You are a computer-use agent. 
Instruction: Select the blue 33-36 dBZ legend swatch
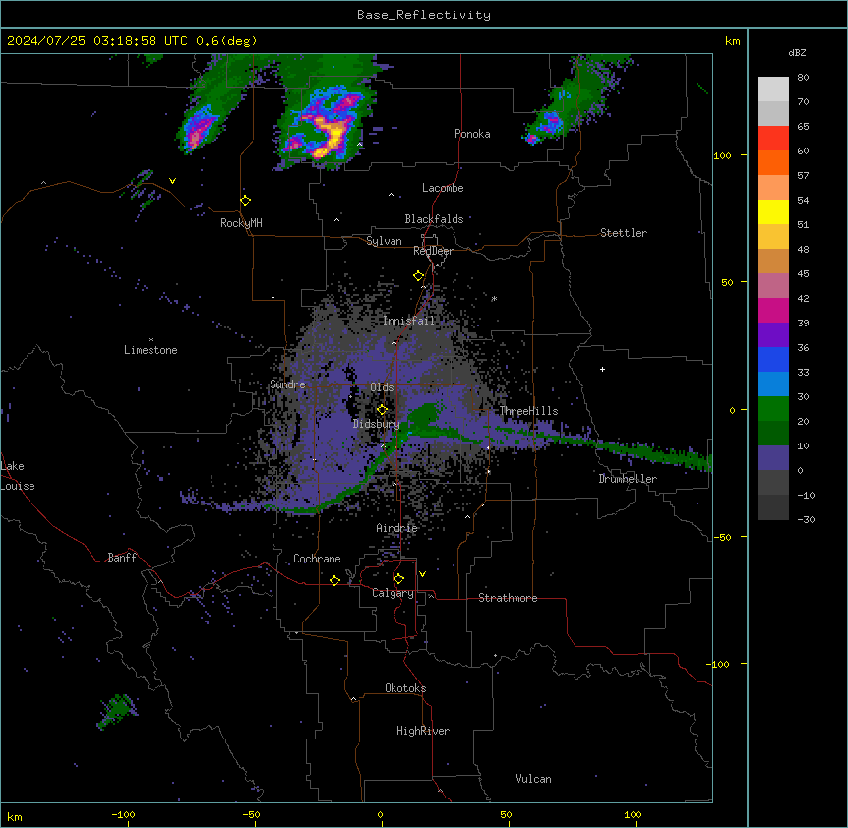pyautogui.click(x=773, y=359)
